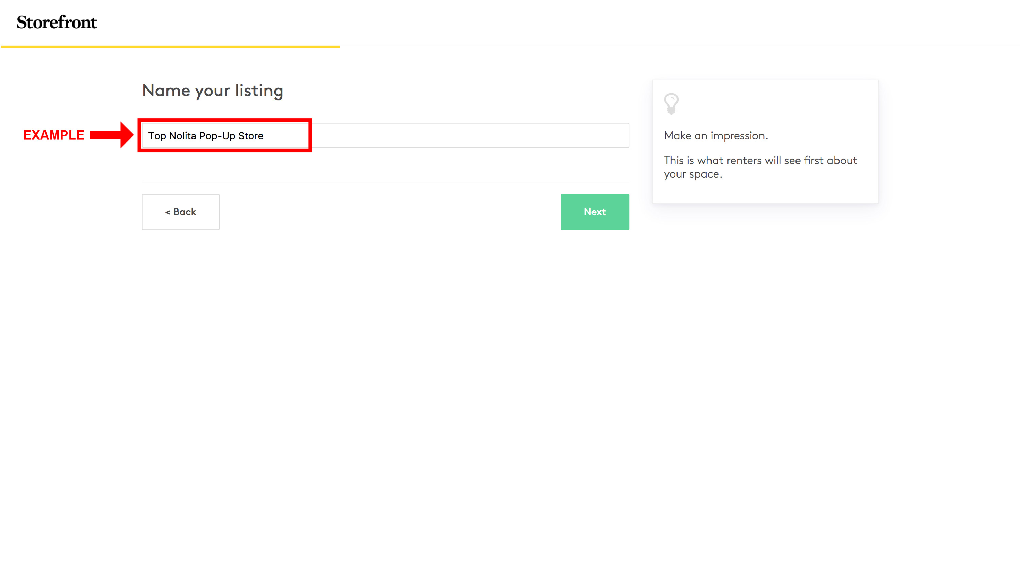Click the gray unfilled progress bar portion
Viewport: 1020px width, 569px height.
click(x=673, y=46)
